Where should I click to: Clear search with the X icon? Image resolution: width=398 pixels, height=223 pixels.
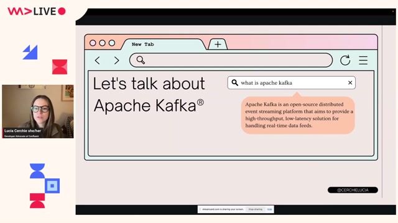click(x=350, y=82)
